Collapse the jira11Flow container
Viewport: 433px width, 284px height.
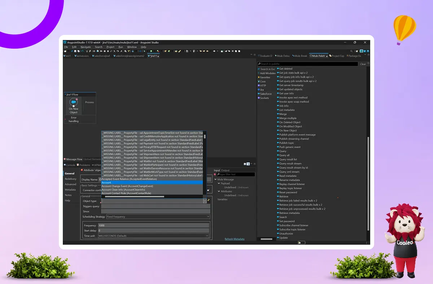pos(65,94)
